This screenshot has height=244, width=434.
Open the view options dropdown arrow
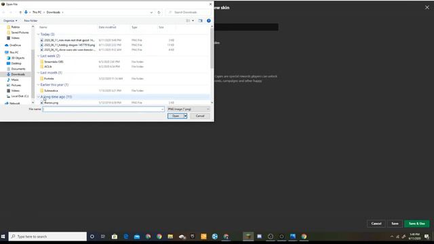[193, 20]
